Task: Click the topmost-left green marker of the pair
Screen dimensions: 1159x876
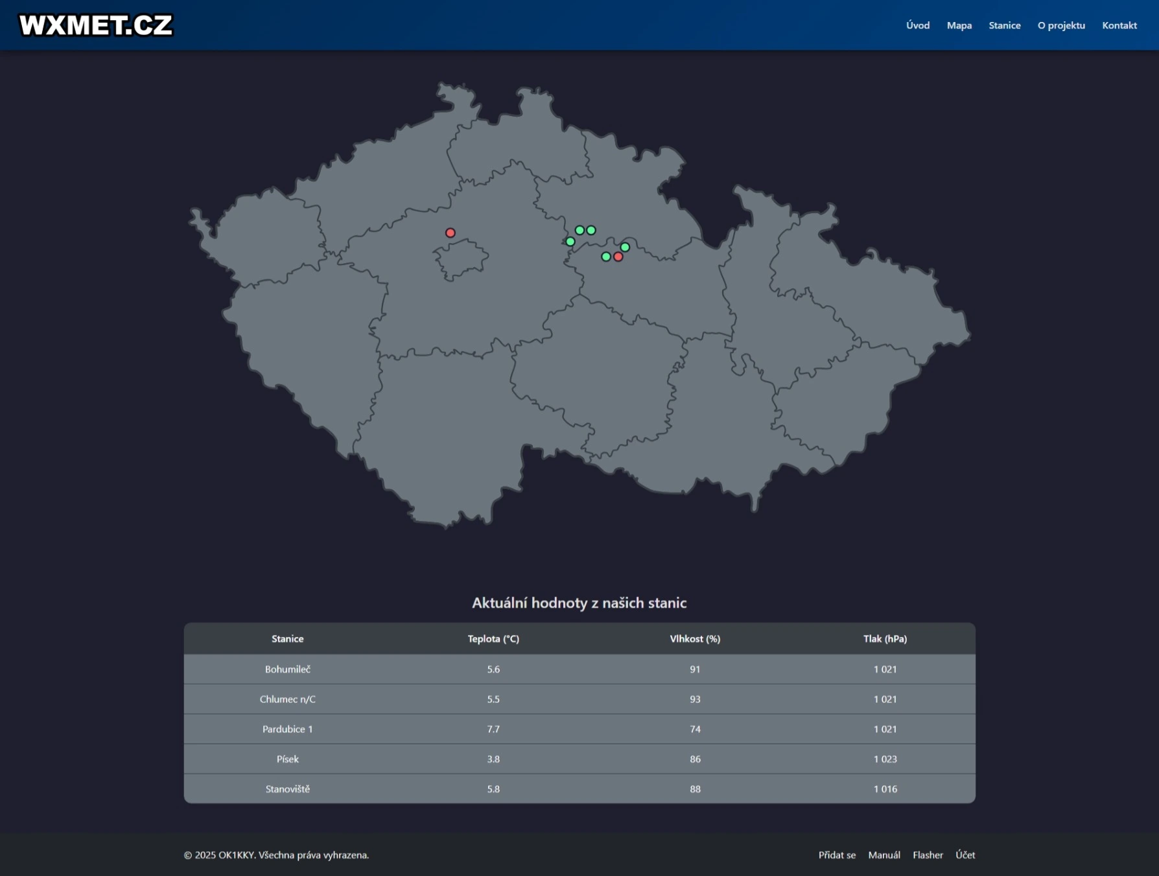Action: [579, 229]
